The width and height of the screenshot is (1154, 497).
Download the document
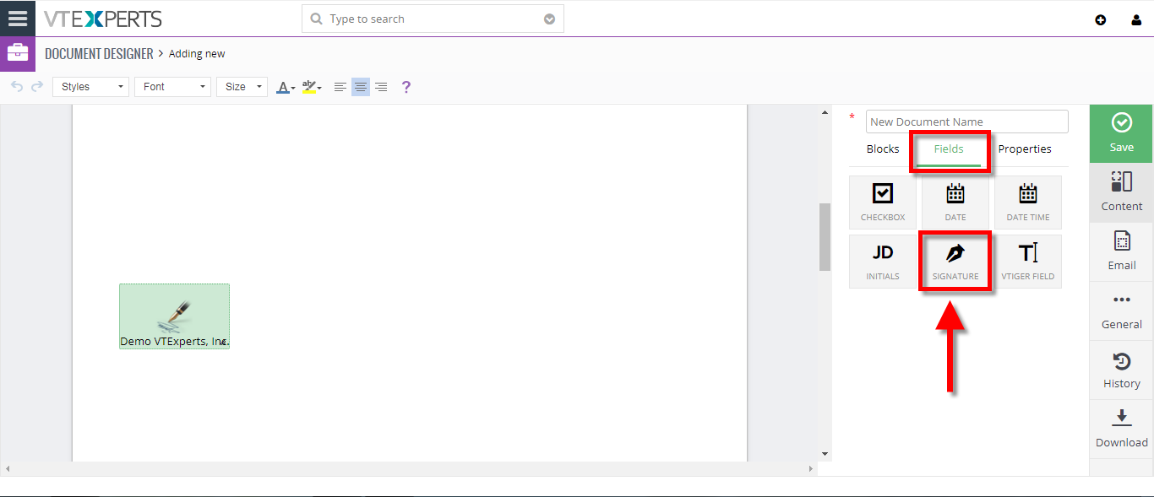click(x=1121, y=429)
